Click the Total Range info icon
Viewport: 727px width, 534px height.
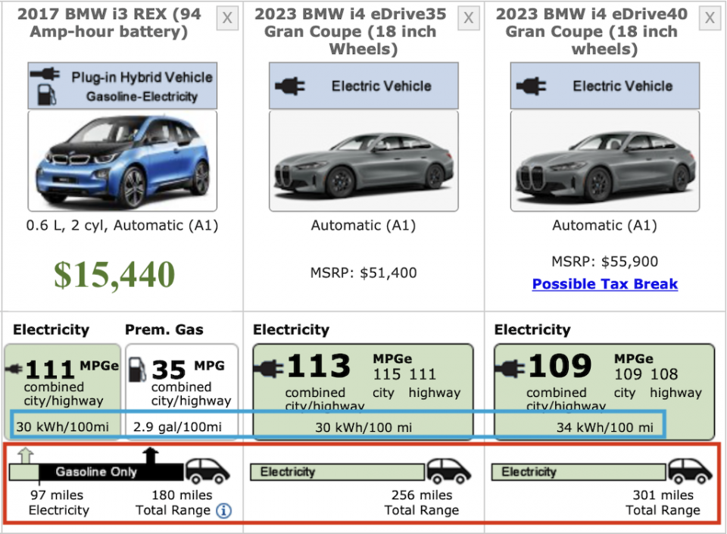coord(223,511)
